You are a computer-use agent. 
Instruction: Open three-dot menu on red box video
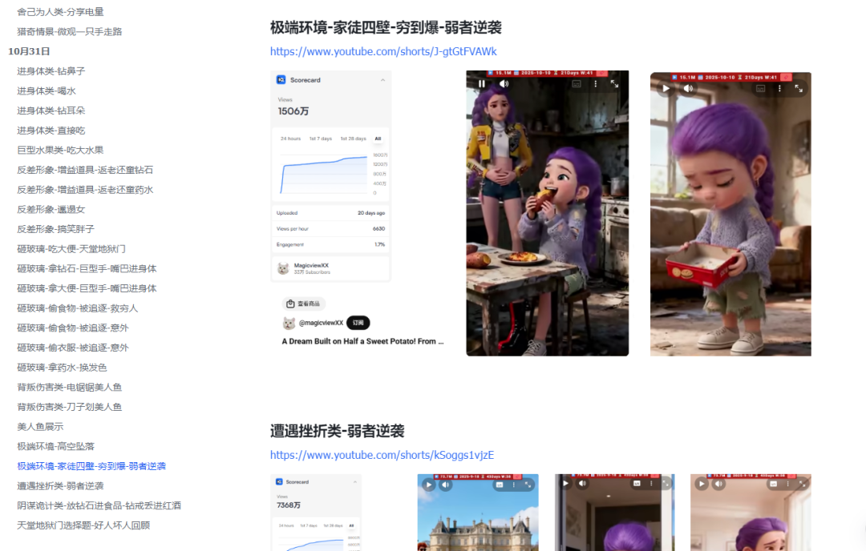click(779, 88)
